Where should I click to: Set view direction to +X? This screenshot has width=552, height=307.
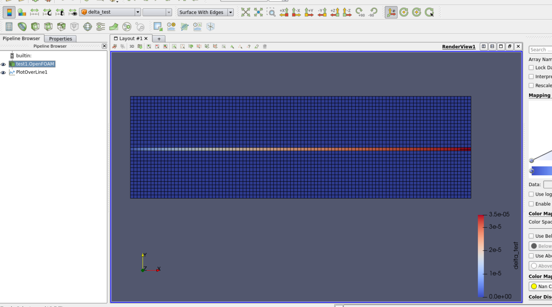tap(284, 12)
